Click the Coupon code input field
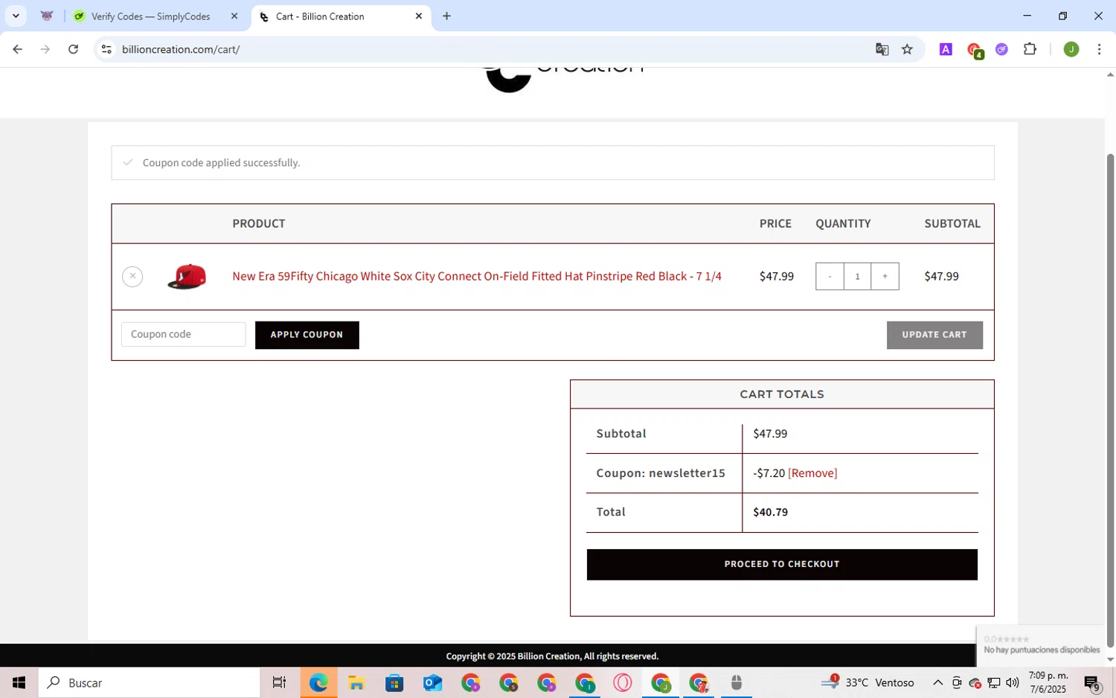The height and width of the screenshot is (698, 1116). pos(184,334)
